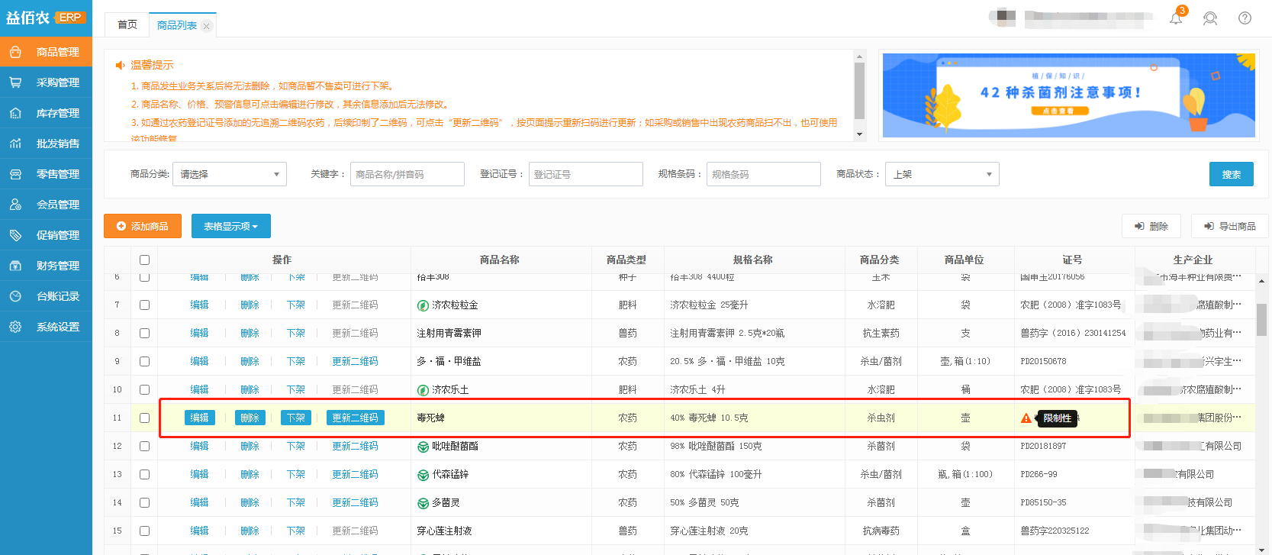Expand the 商品状态 dropdown showing 上架
1272x555 pixels.
(942, 174)
